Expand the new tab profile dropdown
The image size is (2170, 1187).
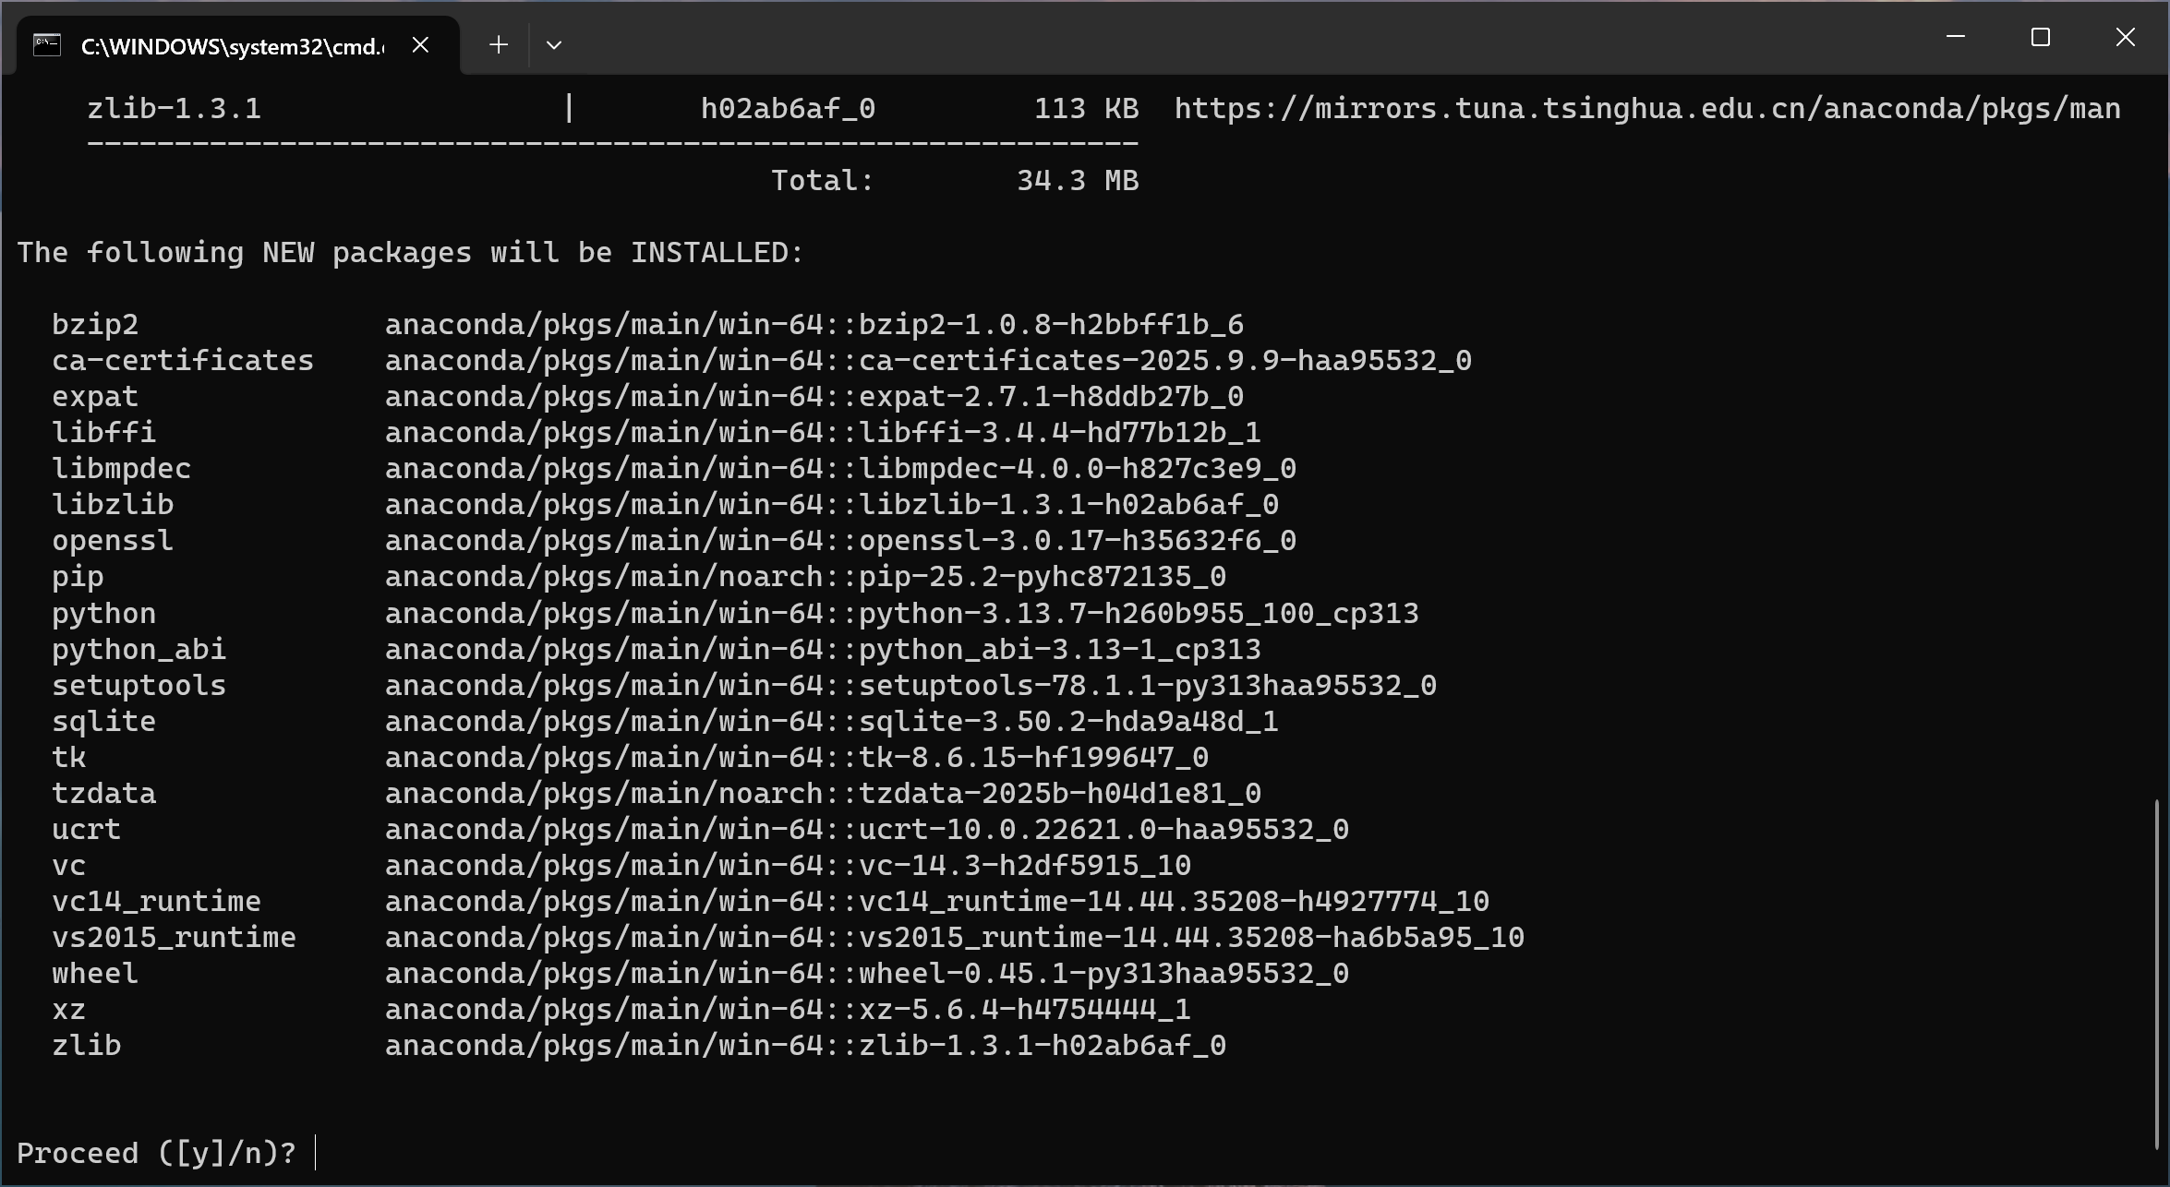(x=554, y=44)
